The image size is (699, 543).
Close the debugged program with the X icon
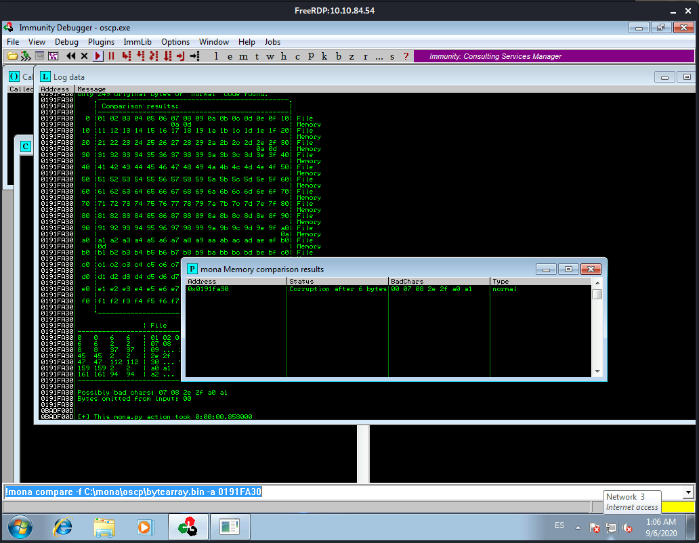84,56
